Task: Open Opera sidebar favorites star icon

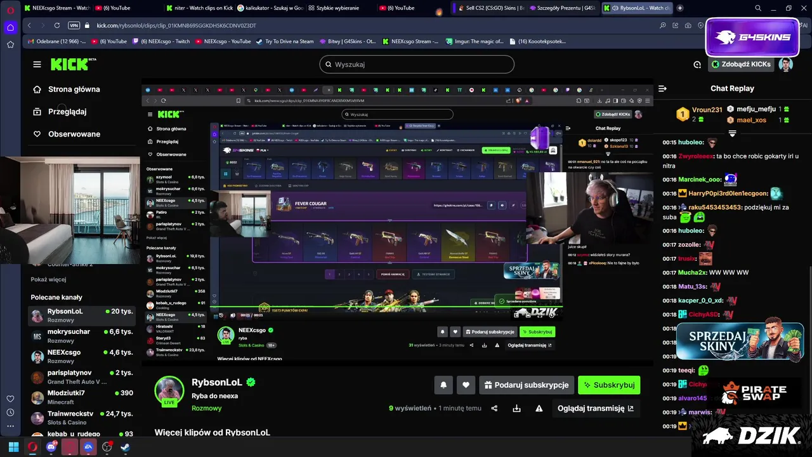Action: click(x=10, y=44)
